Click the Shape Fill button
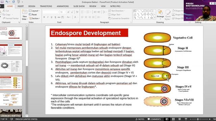Viewport: 216px width, 121px height. coord(178,11)
